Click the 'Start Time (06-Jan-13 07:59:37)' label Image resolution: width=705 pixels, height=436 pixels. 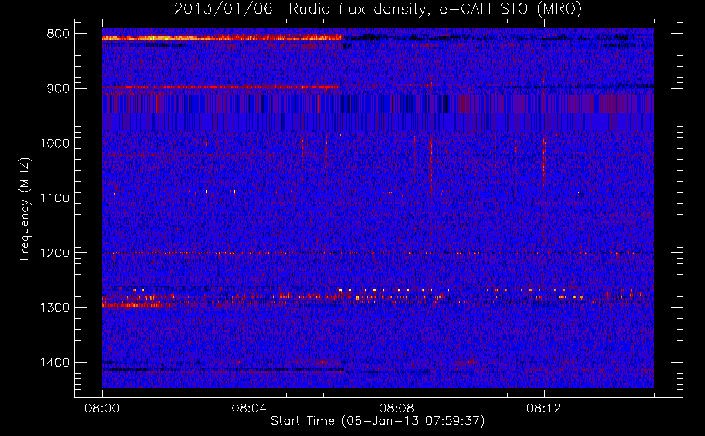pyautogui.click(x=378, y=421)
